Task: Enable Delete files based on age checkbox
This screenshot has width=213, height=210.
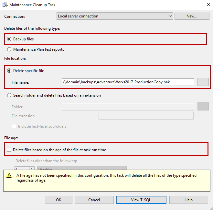Action: click(x=9, y=150)
